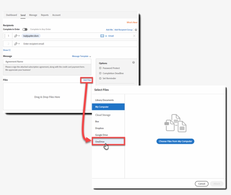The width and height of the screenshot is (231, 195).
Task: Select the signature pen icon for recipient 1
Action: pos(16,36)
